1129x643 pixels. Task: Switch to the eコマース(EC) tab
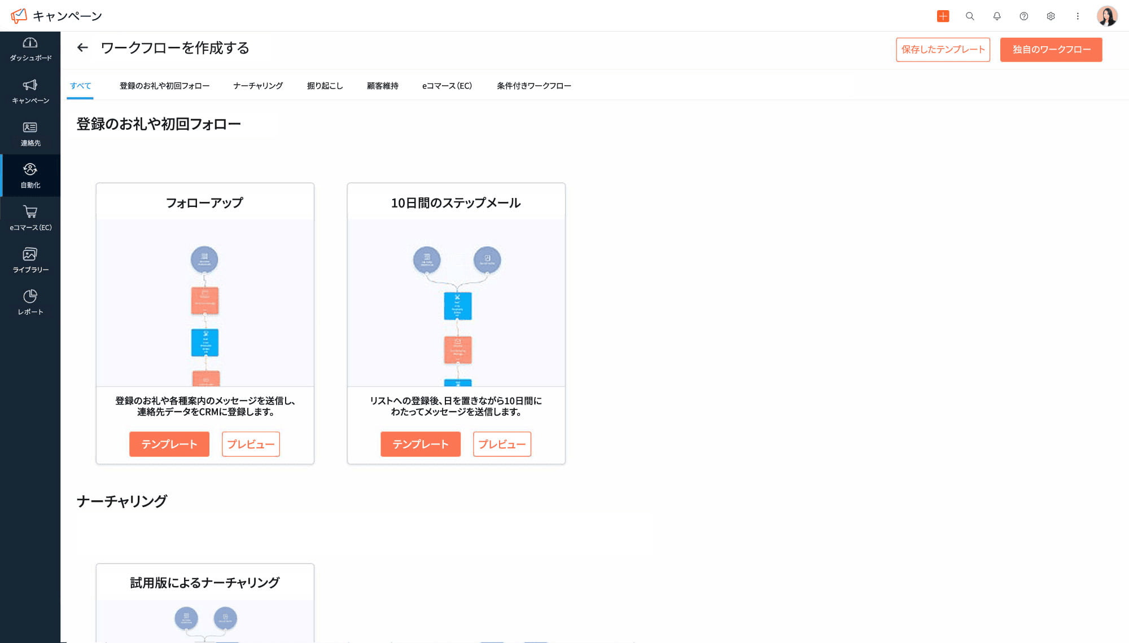pos(447,86)
